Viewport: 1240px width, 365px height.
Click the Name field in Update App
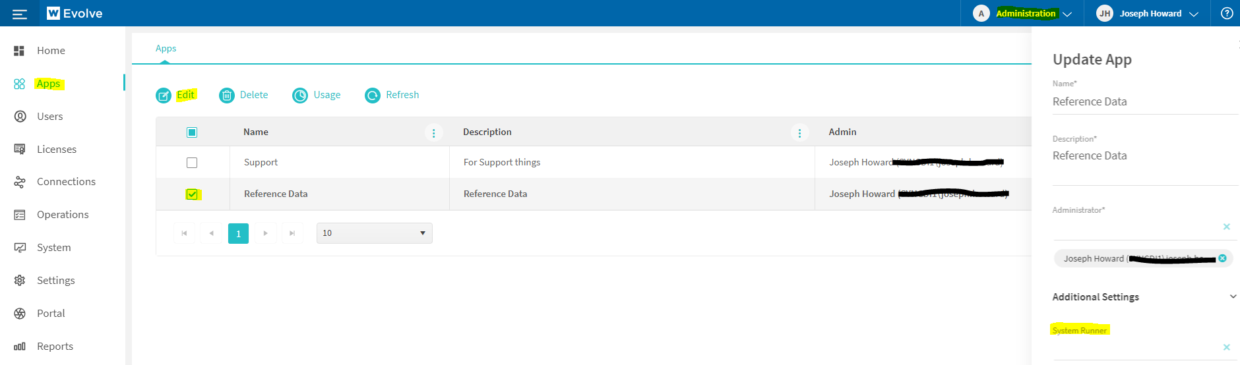point(1145,102)
